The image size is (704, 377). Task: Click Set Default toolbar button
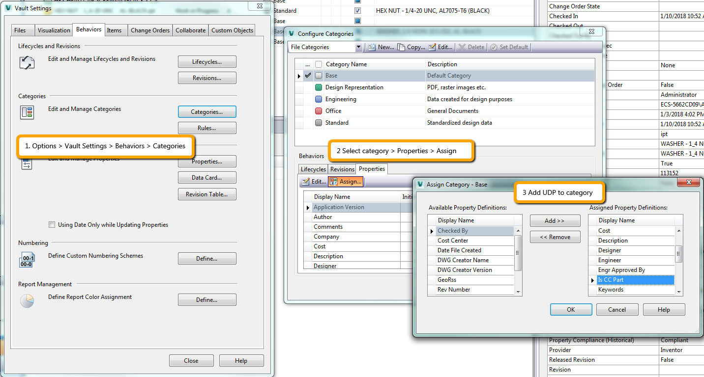pyautogui.click(x=509, y=47)
